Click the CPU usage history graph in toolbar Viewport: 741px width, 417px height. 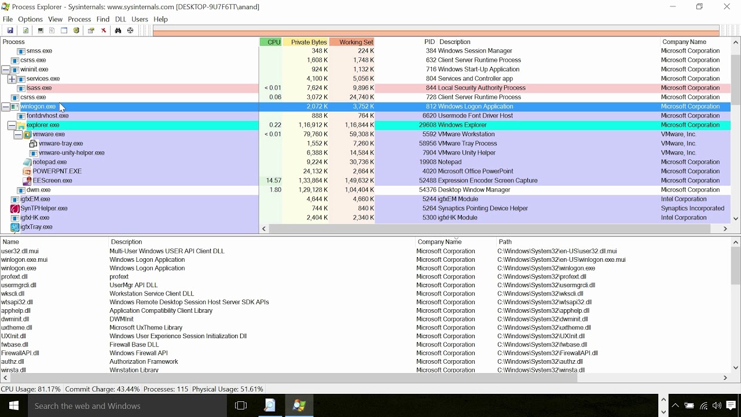(x=436, y=31)
